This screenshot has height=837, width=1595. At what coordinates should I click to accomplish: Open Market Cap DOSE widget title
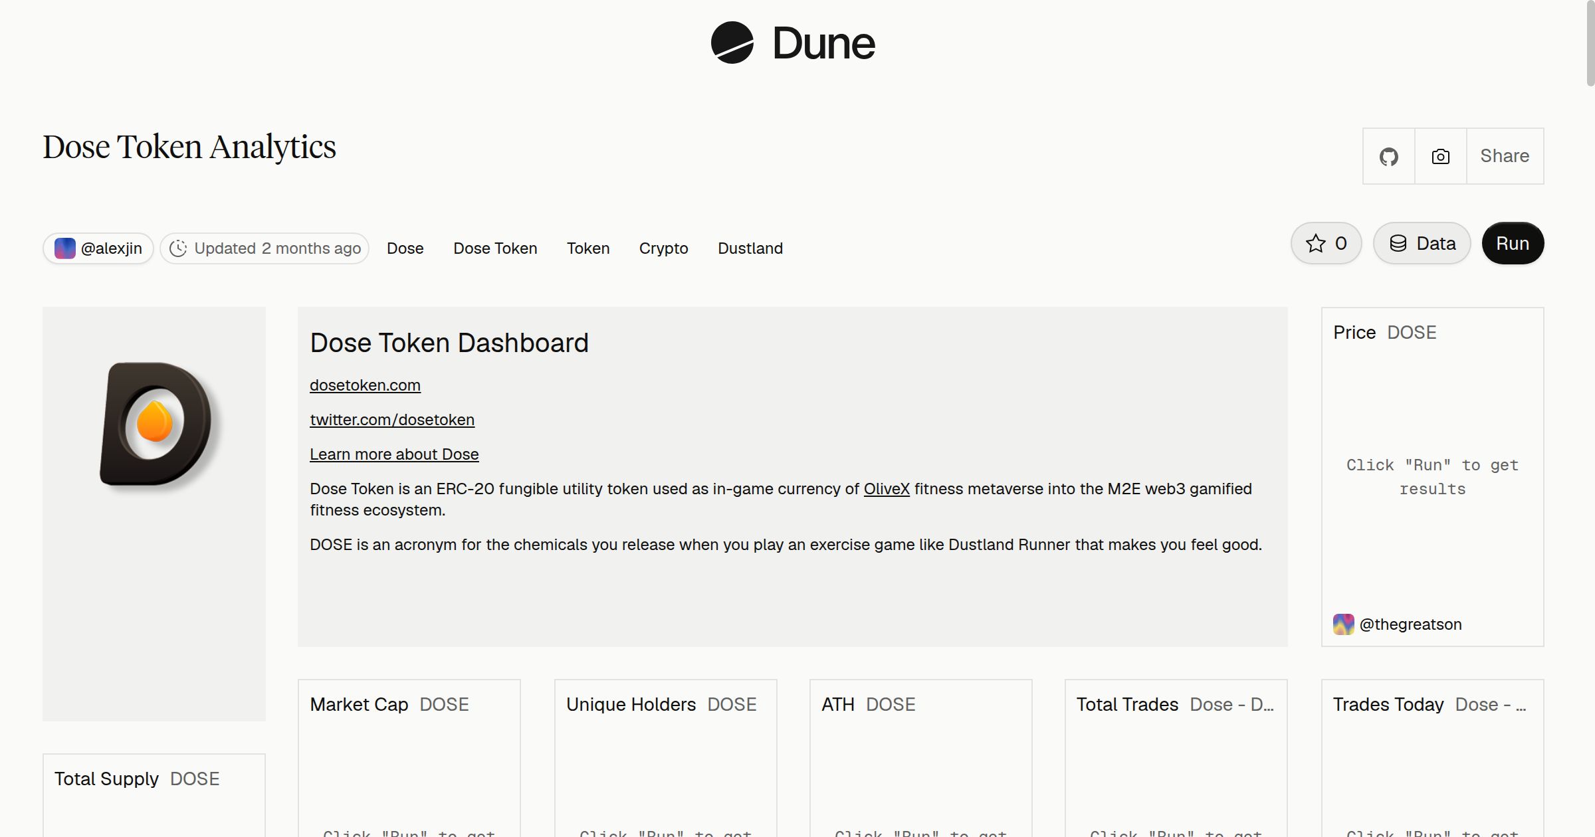pos(389,704)
